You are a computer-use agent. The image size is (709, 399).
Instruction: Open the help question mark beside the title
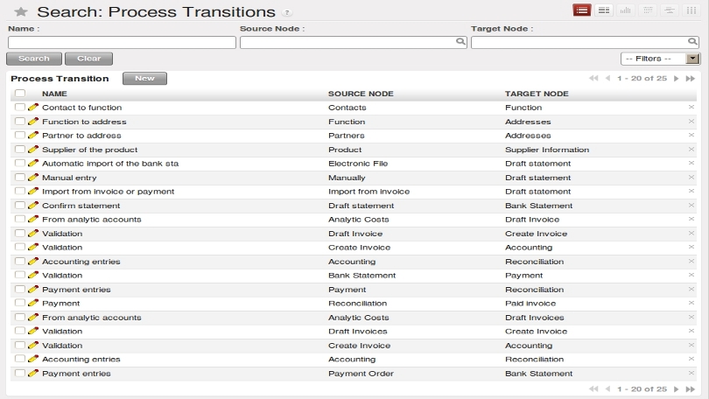(x=287, y=12)
